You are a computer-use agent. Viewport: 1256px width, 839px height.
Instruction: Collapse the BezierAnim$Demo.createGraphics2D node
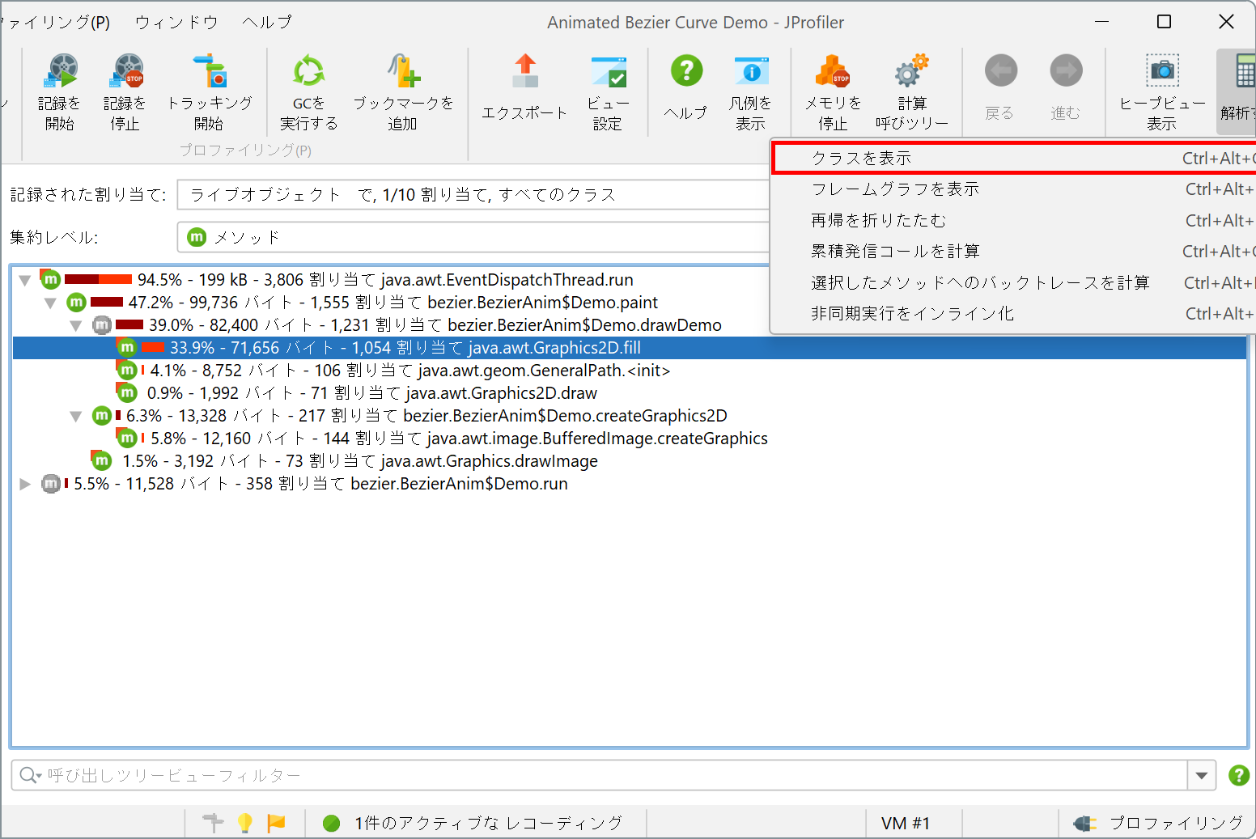pyautogui.click(x=75, y=416)
